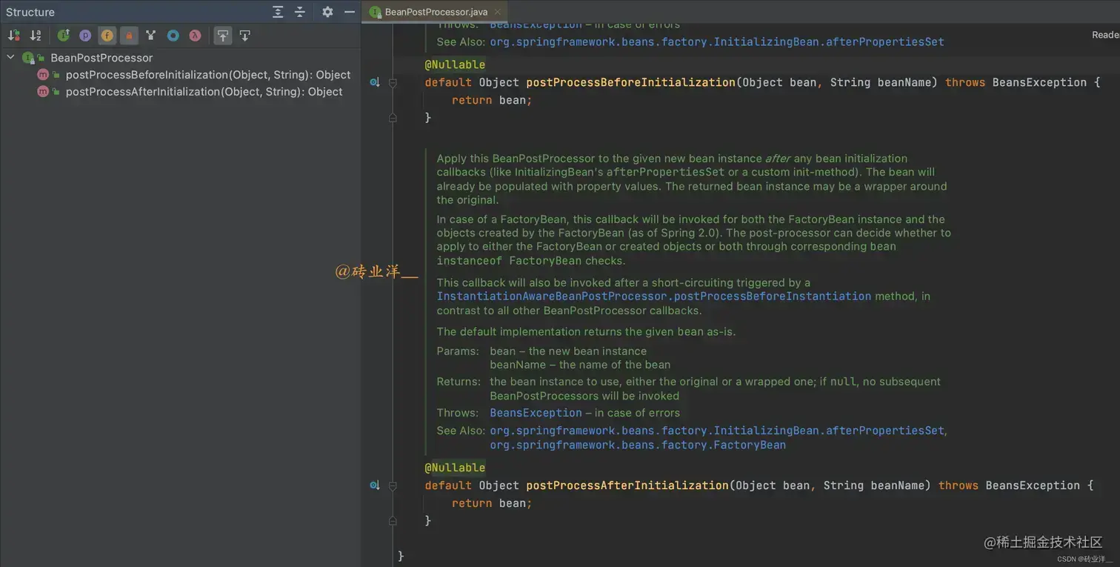Fold at closing brace of postProcessBeforeInitialization

click(393, 118)
